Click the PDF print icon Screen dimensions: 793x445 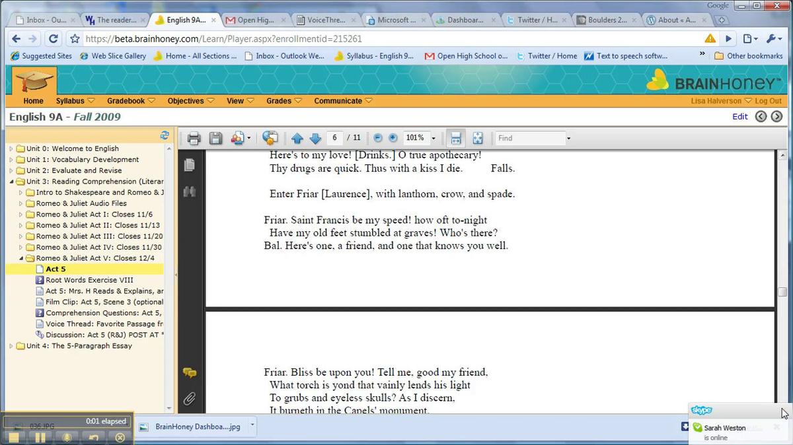[x=194, y=138]
